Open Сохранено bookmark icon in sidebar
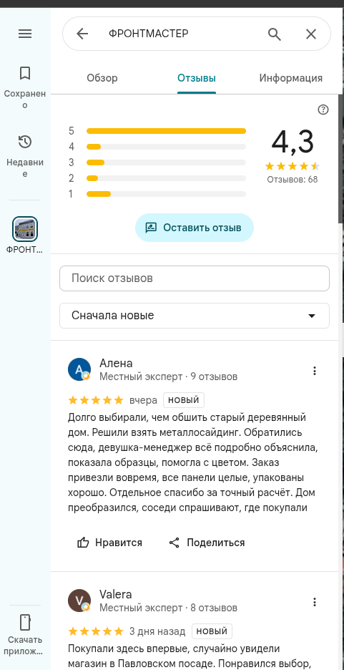The height and width of the screenshot is (670, 344). pyautogui.click(x=25, y=73)
